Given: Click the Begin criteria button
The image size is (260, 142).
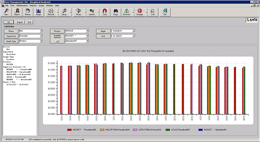Looking at the screenshot, I should (103, 31).
